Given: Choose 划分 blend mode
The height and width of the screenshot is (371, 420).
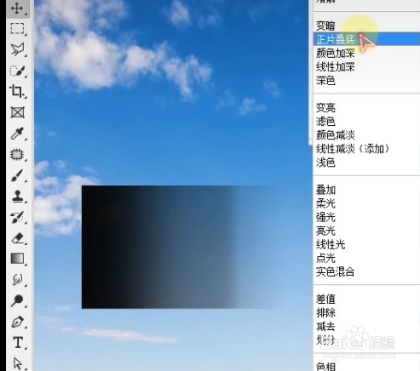Looking at the screenshot, I should [325, 340].
